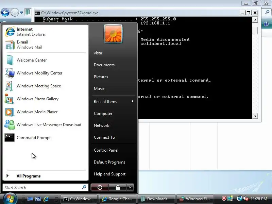Open Pictures folder link

101,77
